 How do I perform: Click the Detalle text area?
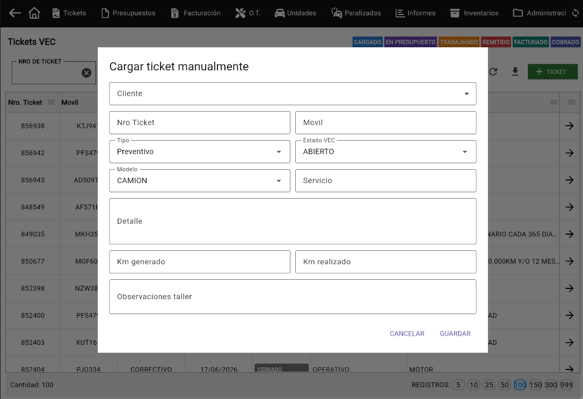tap(293, 221)
